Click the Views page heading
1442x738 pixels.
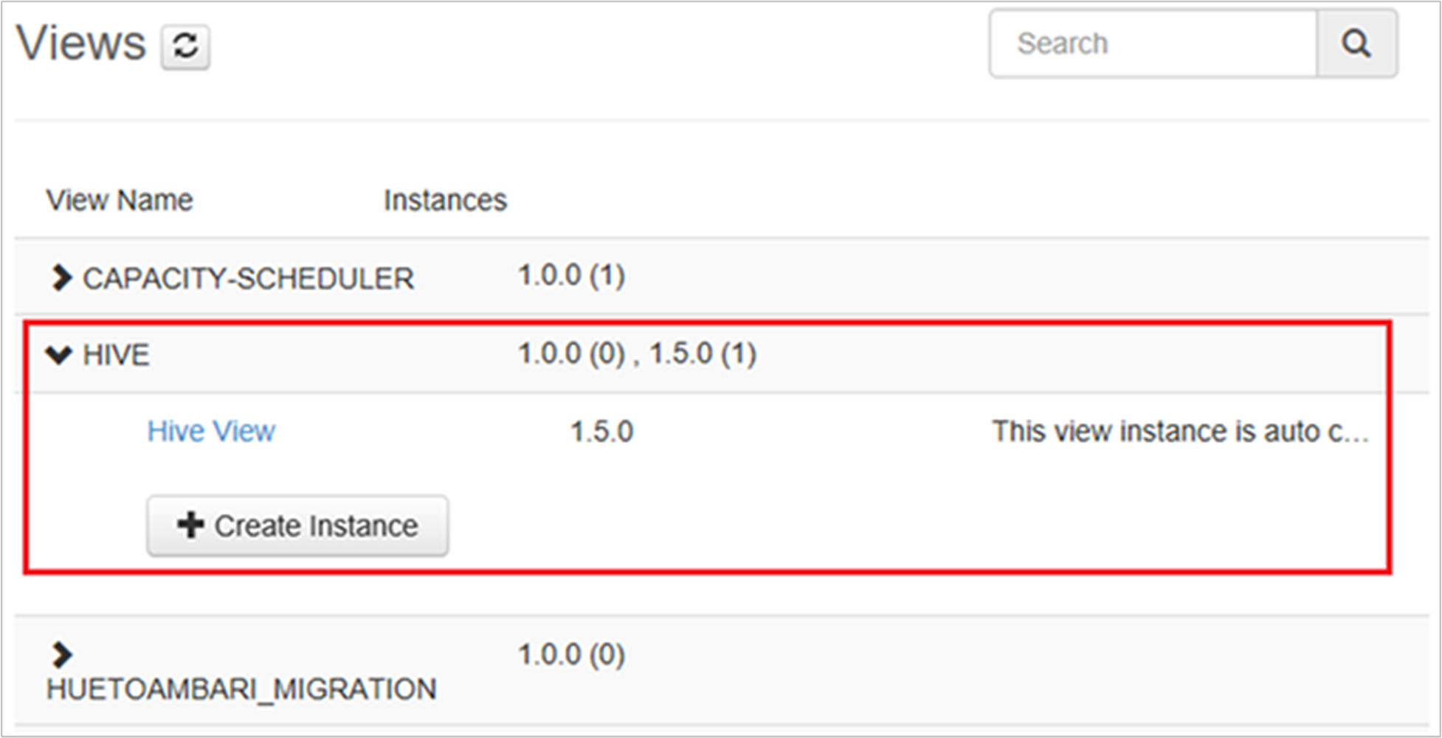(81, 43)
